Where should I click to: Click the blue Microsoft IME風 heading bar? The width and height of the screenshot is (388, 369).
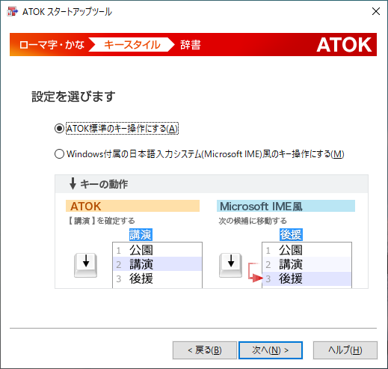[x=286, y=206]
